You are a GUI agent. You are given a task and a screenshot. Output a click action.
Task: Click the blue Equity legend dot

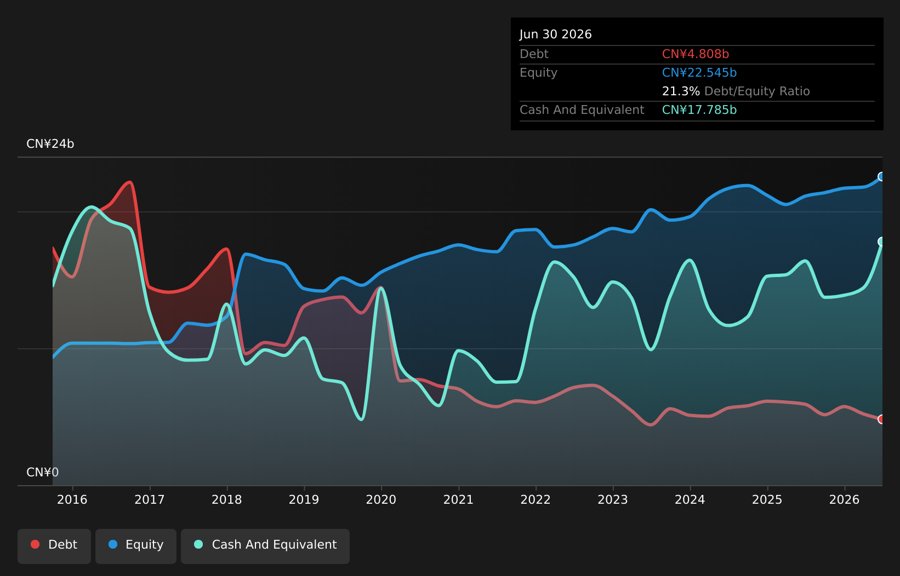click(113, 544)
